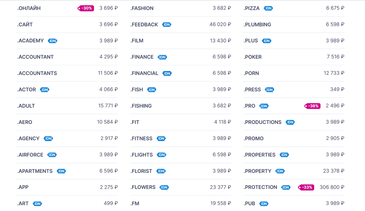Click the IDN badge beside .PRODUCTIONS

pyautogui.click(x=290, y=122)
